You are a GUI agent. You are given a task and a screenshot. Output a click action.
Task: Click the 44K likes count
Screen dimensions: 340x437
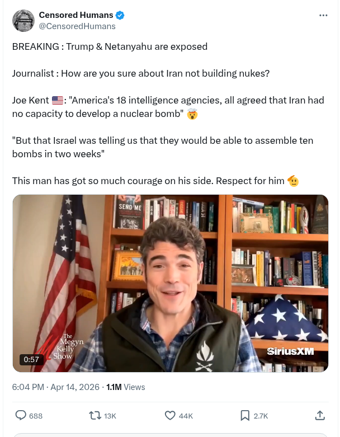186,416
